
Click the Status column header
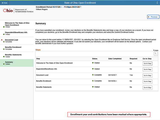[94, 59]
